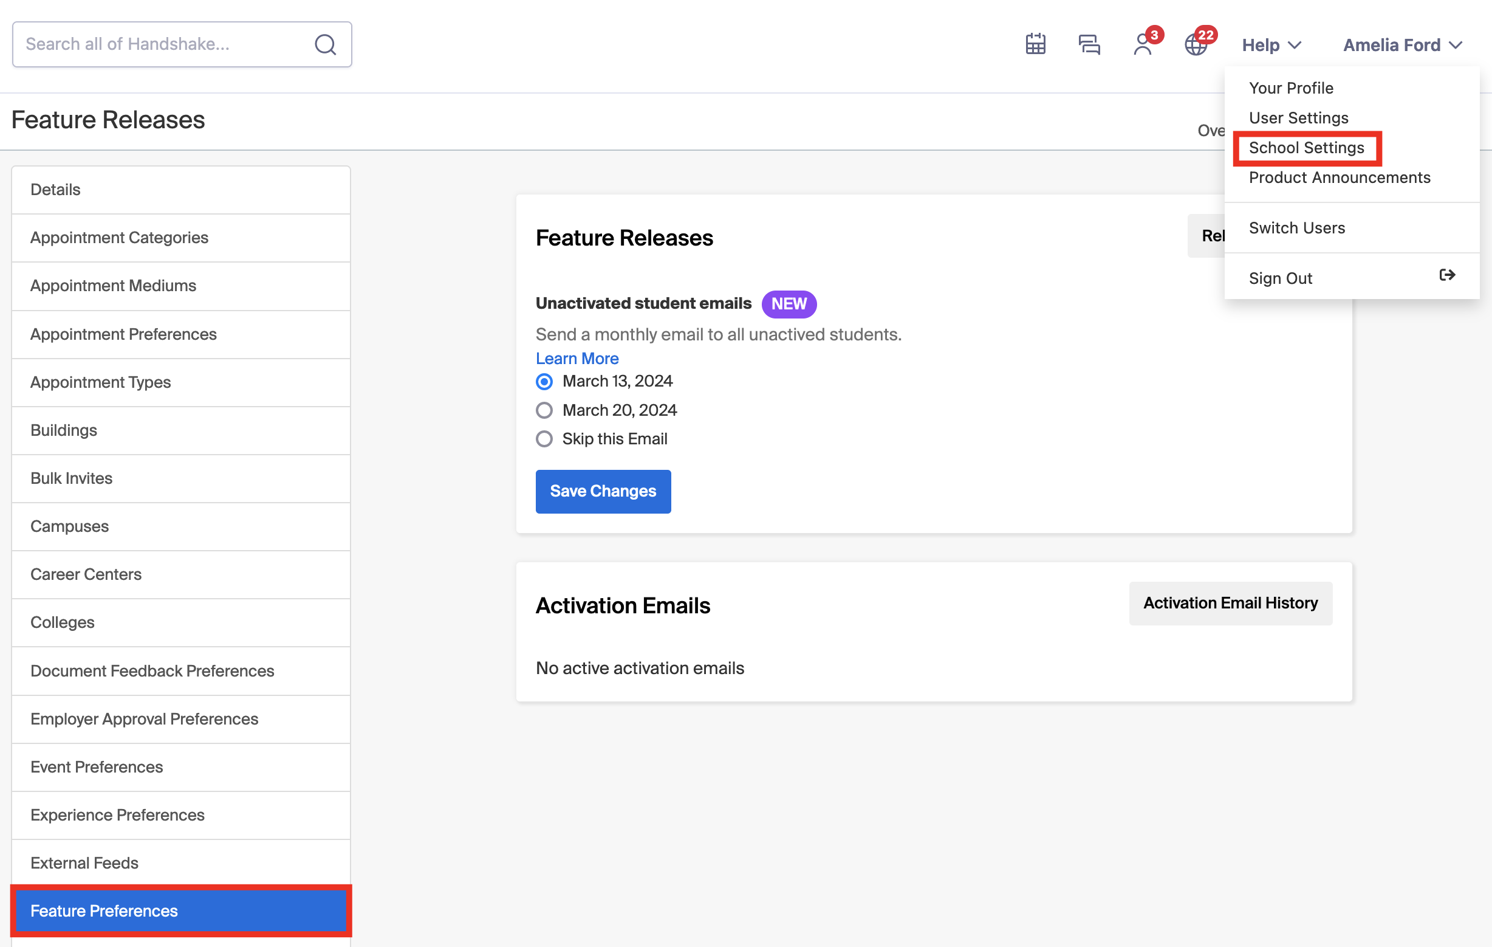The image size is (1492, 947).
Task: Expand the Help dropdown menu
Action: (x=1271, y=44)
